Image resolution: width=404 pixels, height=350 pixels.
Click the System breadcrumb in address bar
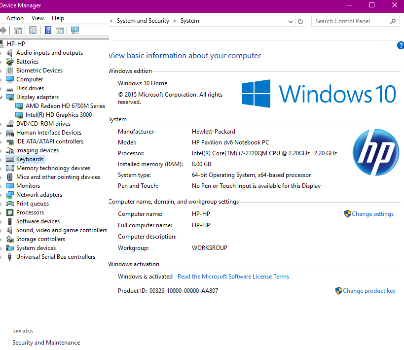click(x=189, y=21)
